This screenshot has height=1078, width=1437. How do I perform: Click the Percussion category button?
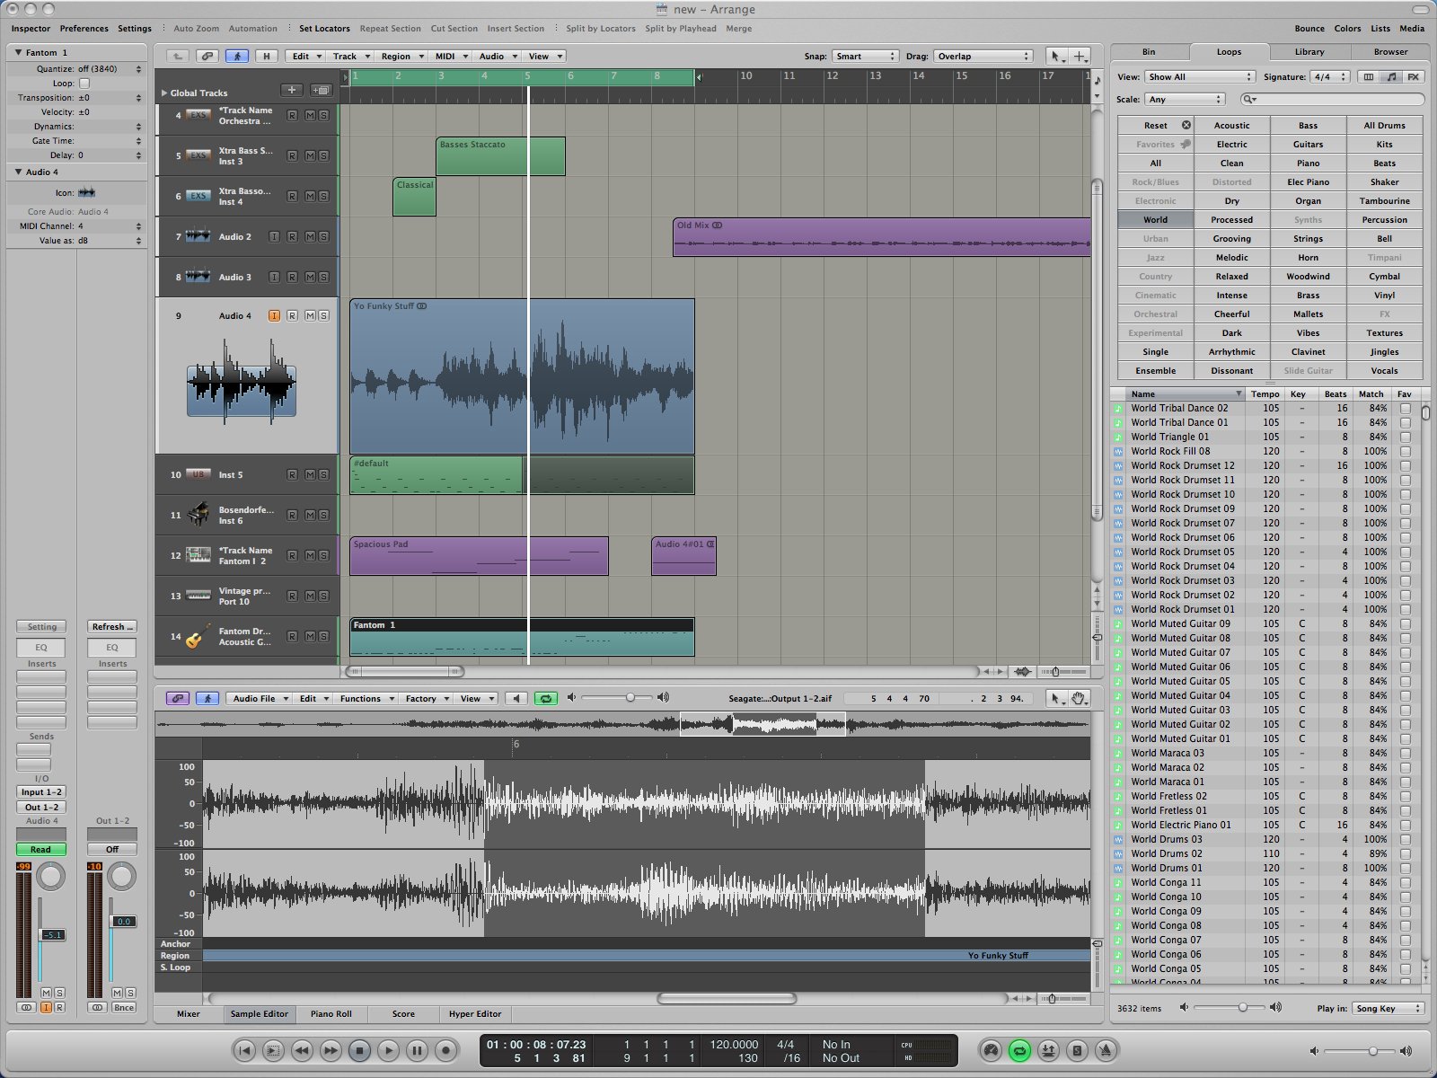(1384, 220)
